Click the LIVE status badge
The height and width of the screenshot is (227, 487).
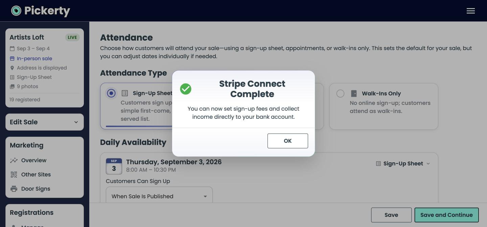(72, 37)
